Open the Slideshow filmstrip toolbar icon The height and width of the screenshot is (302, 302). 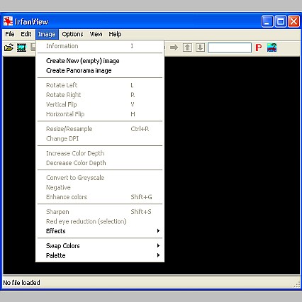[21, 47]
